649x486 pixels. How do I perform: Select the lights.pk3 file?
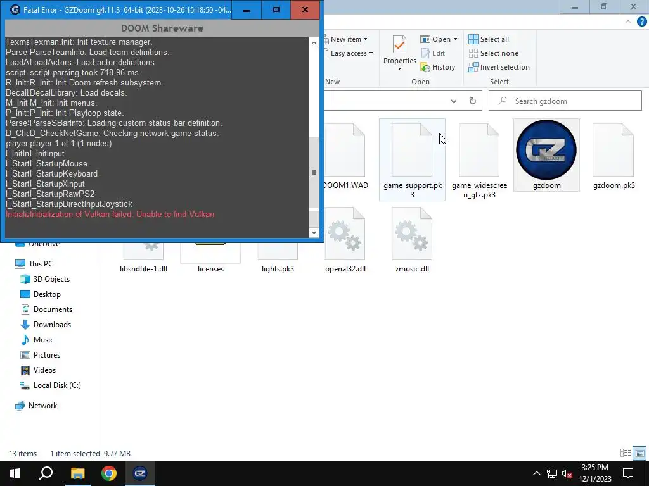click(278, 258)
